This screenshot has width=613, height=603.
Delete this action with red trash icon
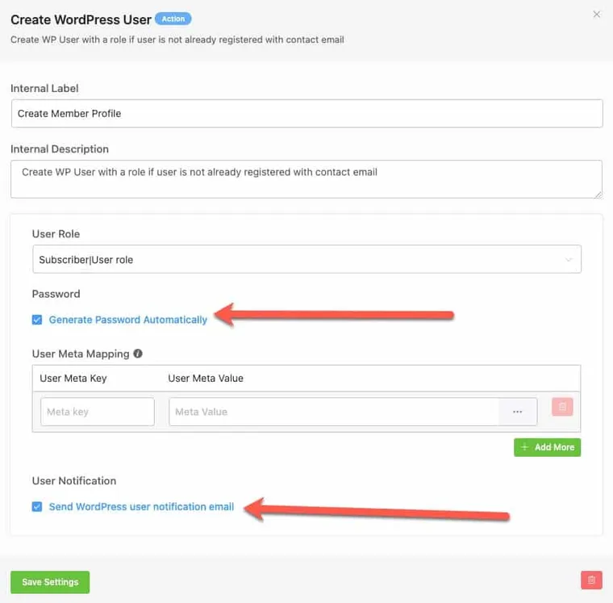[591, 580]
